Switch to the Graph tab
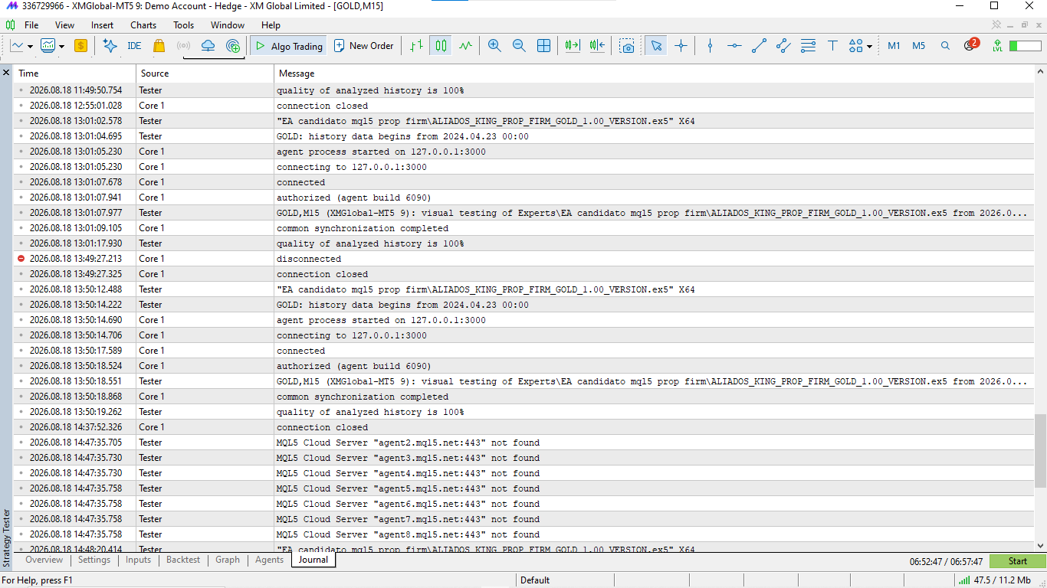 [228, 560]
